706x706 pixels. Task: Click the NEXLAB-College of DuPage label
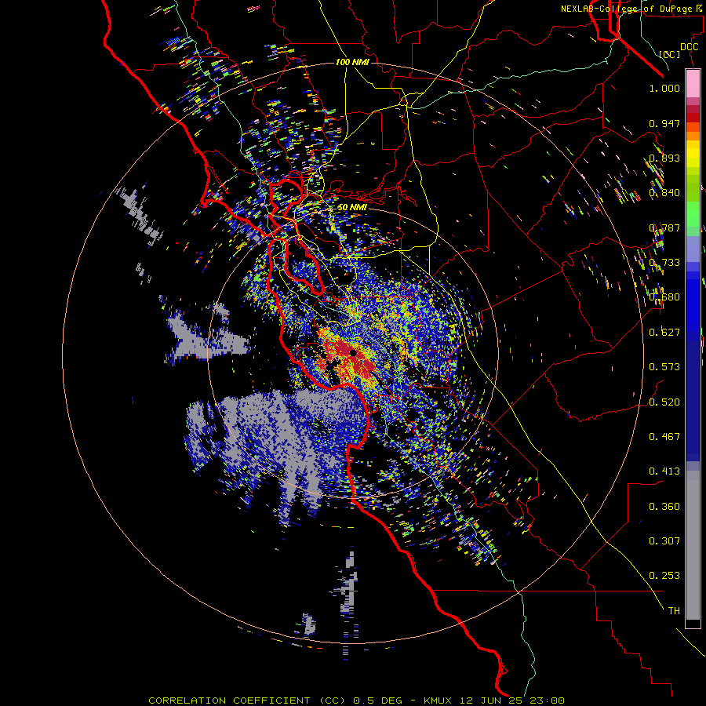click(x=631, y=9)
